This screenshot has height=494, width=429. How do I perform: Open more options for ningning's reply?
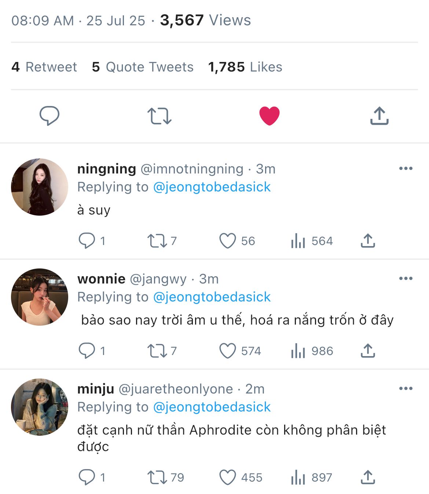point(406,169)
